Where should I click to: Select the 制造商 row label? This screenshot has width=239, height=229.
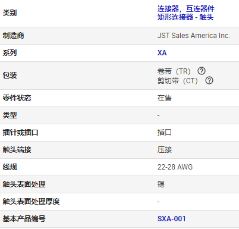(x=13, y=36)
